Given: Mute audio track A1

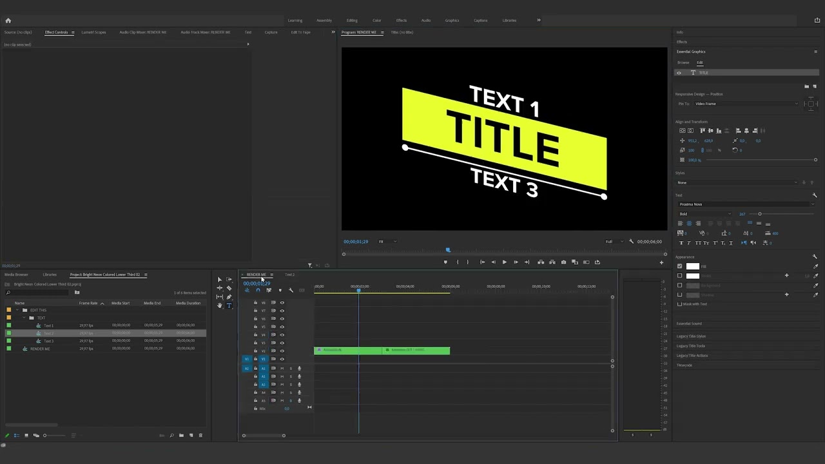Looking at the screenshot, I should pos(282,369).
